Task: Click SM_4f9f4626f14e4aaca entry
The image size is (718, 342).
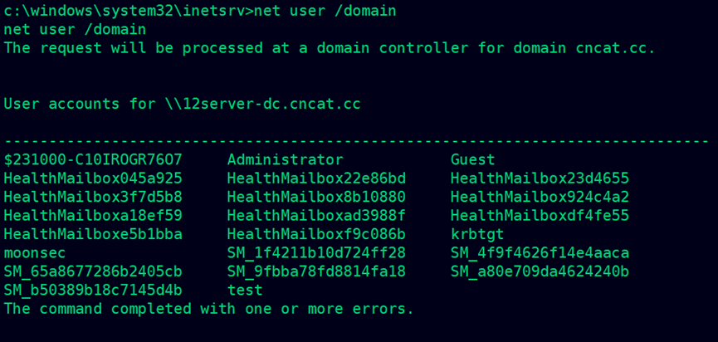Action: click(540, 252)
